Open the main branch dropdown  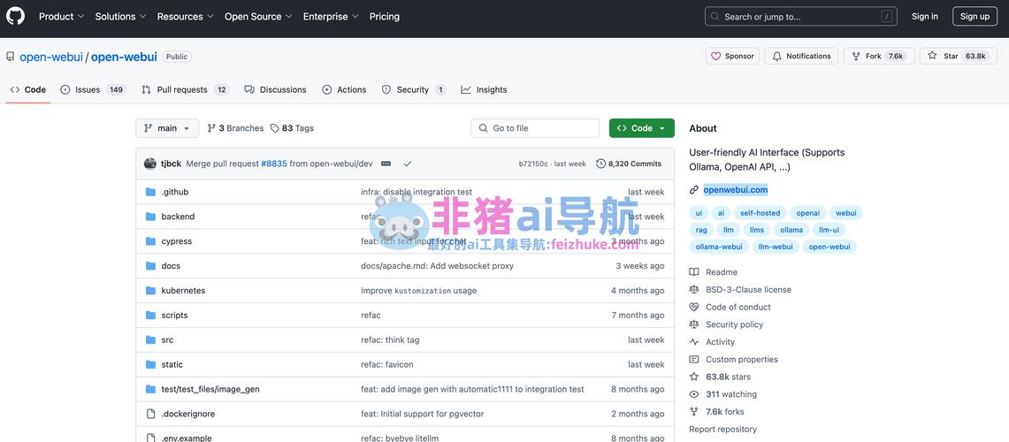coord(167,128)
